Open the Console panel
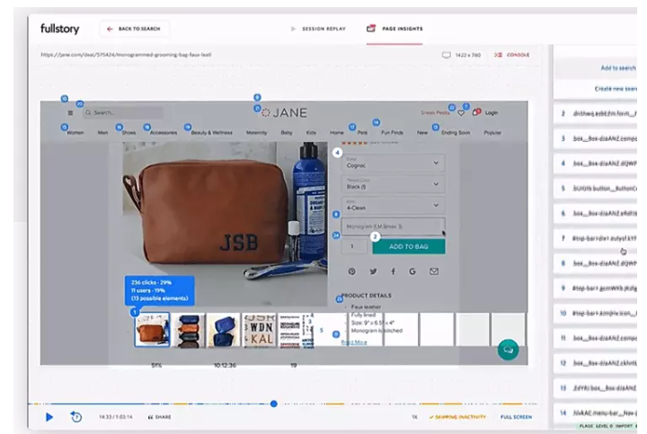The width and height of the screenshot is (647, 434). coord(513,55)
